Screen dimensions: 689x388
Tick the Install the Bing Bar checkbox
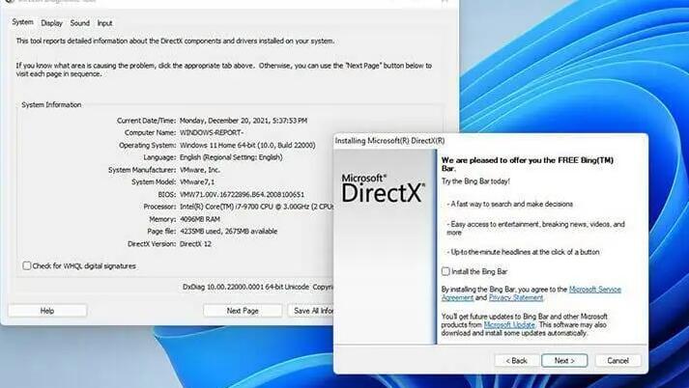445,271
